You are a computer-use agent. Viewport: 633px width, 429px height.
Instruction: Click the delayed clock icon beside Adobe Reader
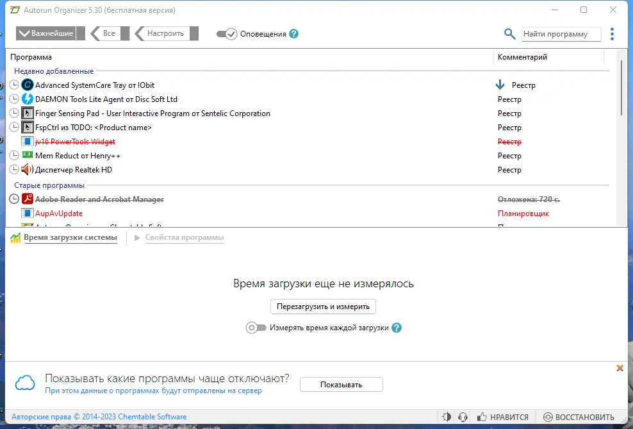tap(14, 199)
